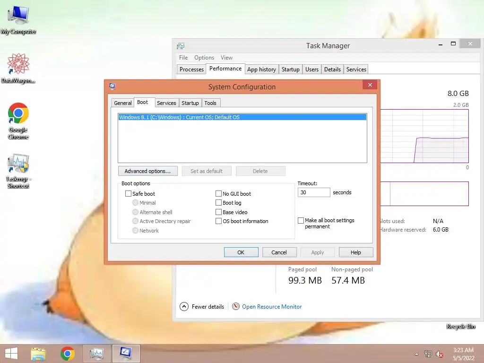
Task: Select the Minimal radio button
Action: point(135,203)
